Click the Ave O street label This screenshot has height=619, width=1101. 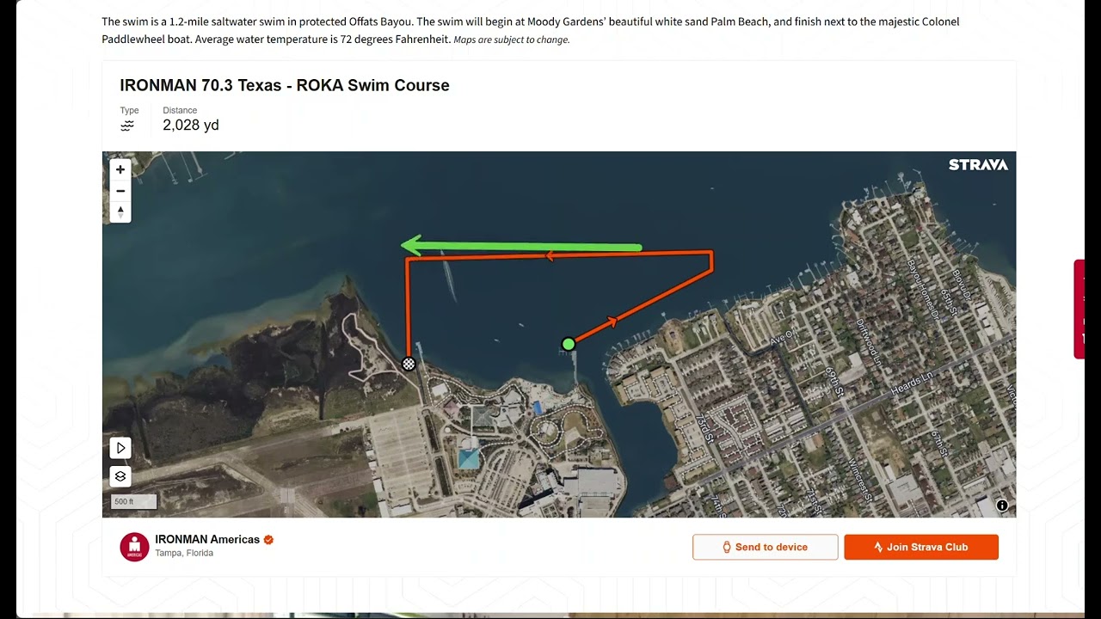click(x=782, y=339)
